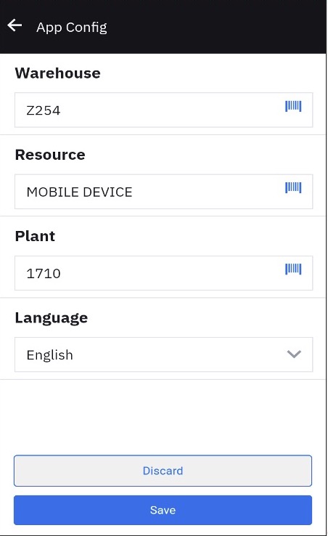Scan barcode for the Warehouse field
328x536 pixels.
click(x=293, y=106)
